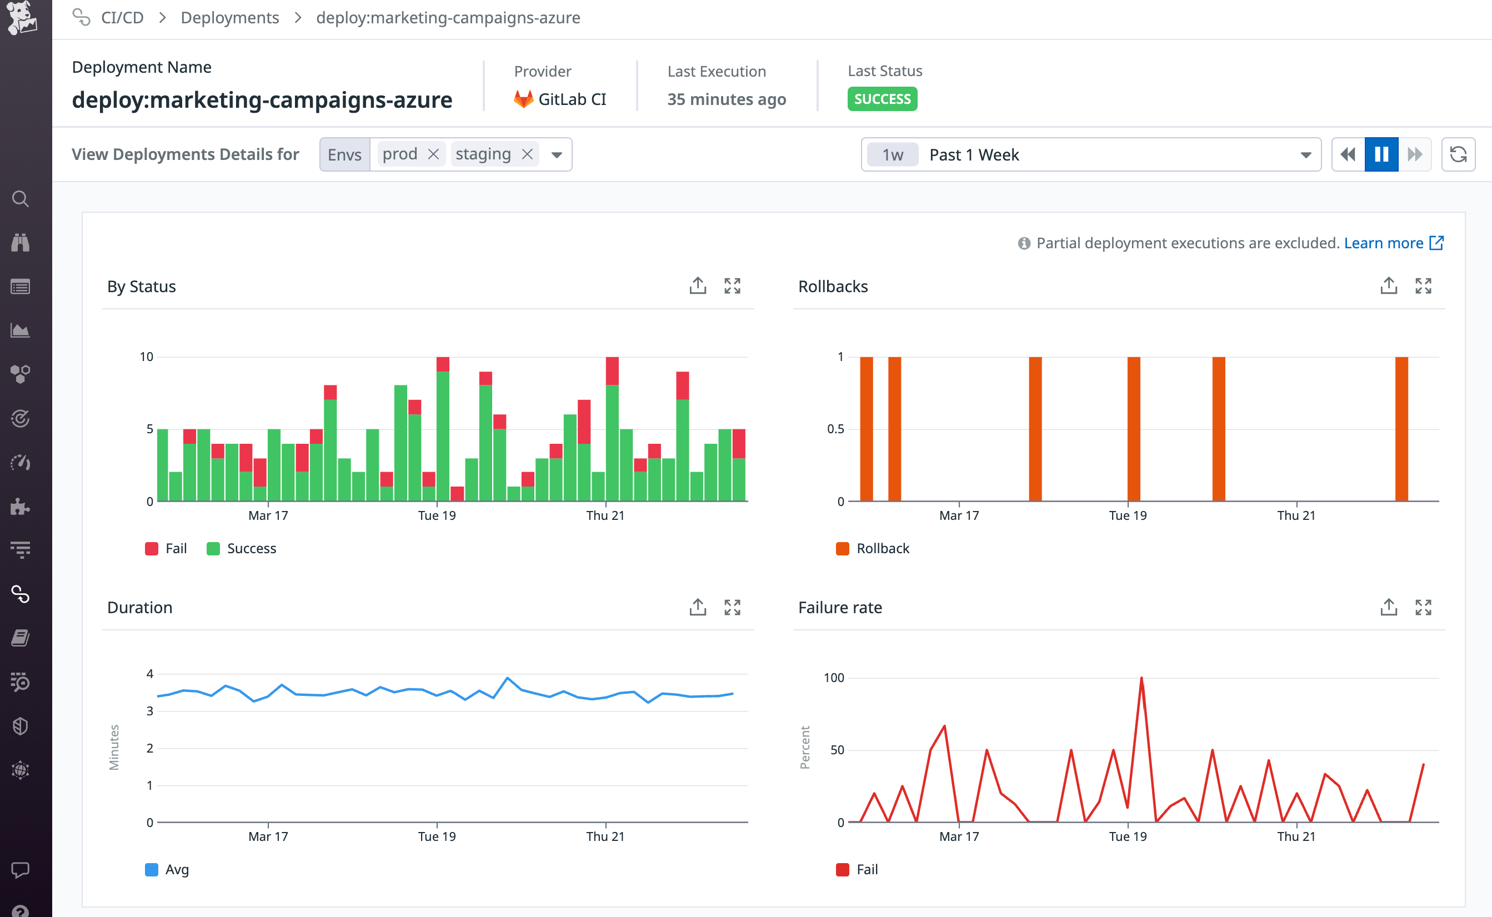Expand the Duration chart to fullscreen
The height and width of the screenshot is (917, 1492).
click(733, 607)
